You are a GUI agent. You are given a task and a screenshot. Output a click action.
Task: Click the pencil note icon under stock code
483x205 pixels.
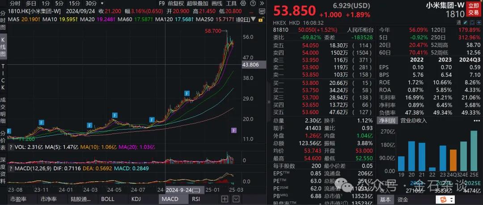click(465, 22)
